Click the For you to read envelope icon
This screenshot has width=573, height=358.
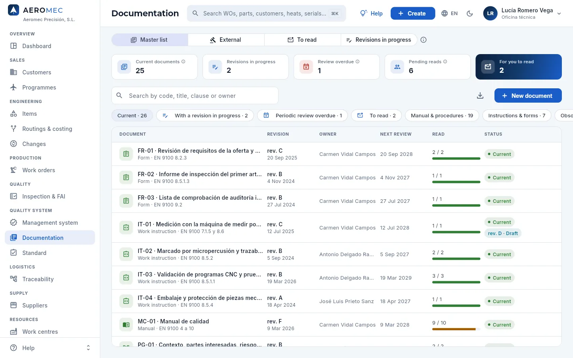488,67
